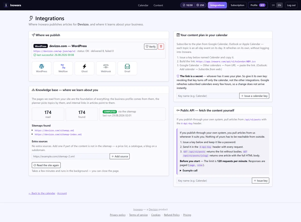Click the Add source button
301x222 pixels.
click(x=120, y=156)
